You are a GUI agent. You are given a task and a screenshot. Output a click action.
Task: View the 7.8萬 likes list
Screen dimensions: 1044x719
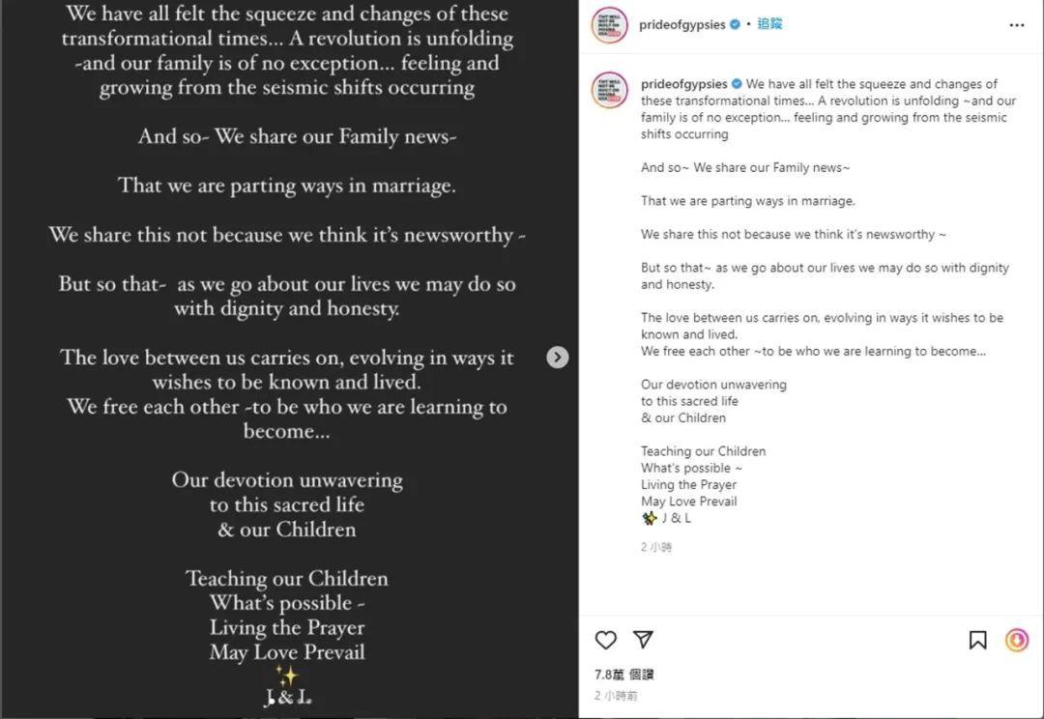tap(624, 675)
